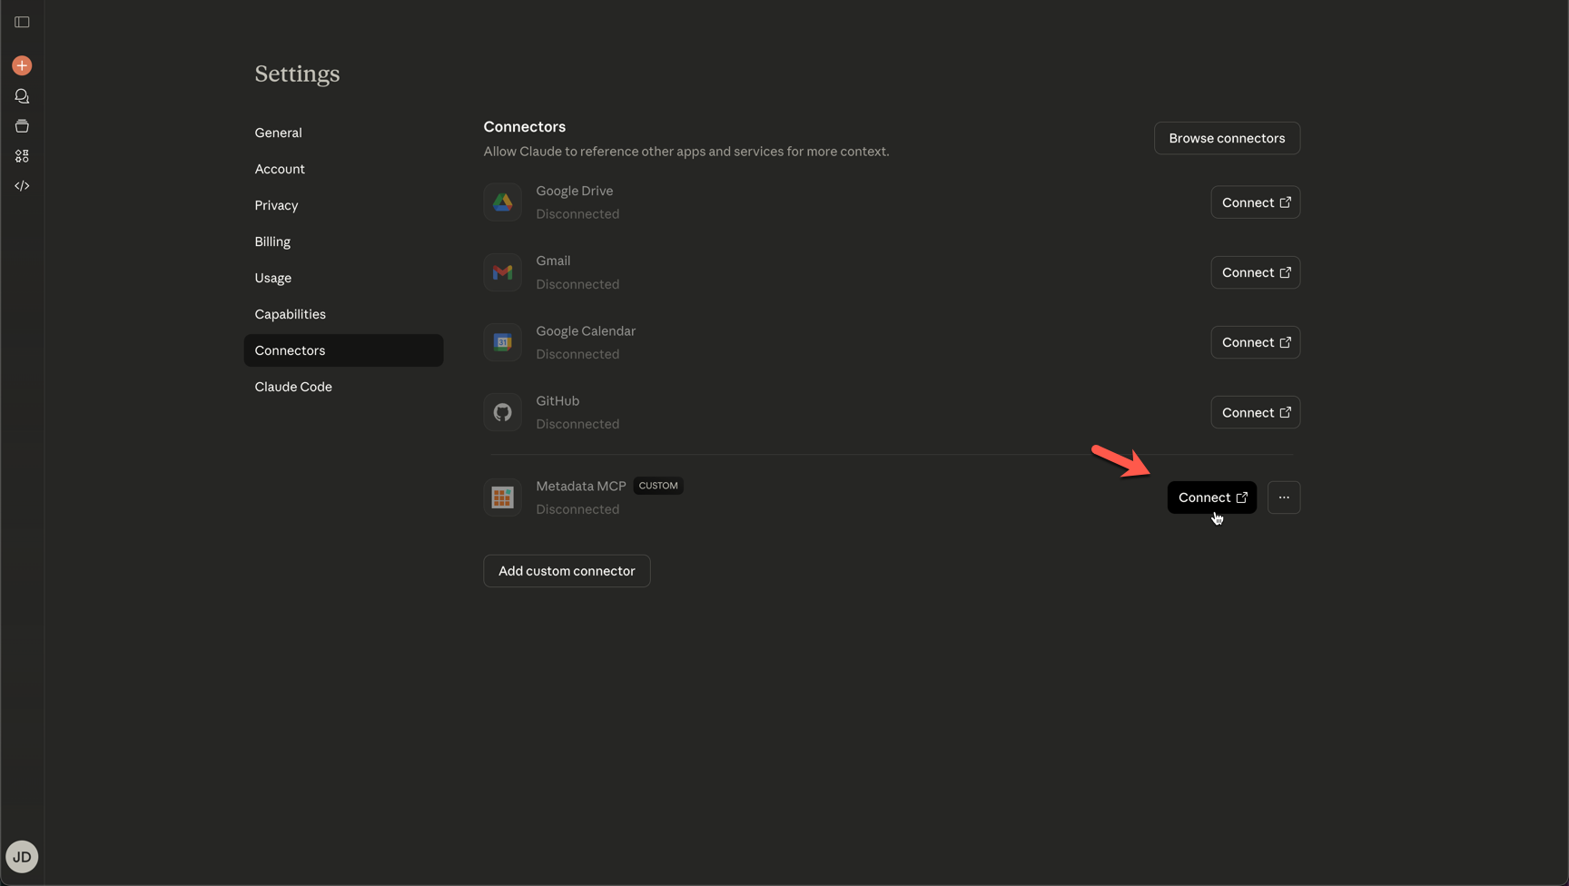Open the projects icon in sidebar
This screenshot has height=886, width=1569.
click(22, 126)
